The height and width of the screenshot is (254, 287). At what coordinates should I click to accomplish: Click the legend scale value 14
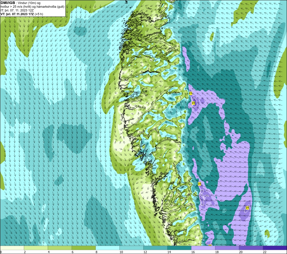pyautogui.click(x=169, y=252)
